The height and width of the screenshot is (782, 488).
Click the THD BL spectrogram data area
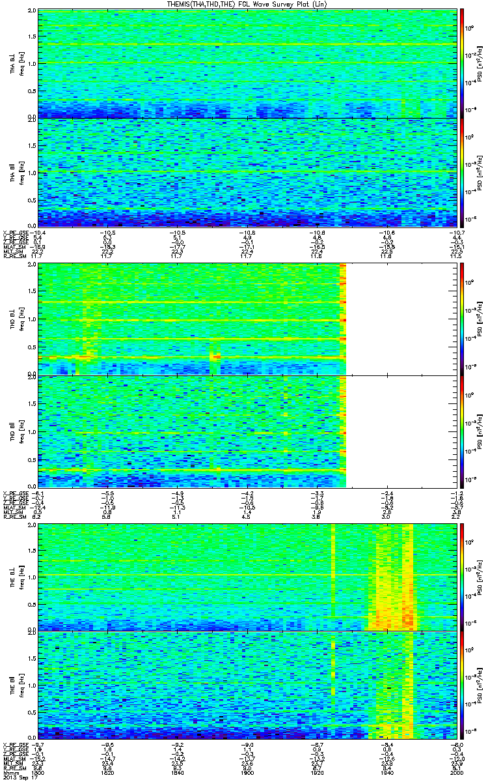click(x=191, y=319)
